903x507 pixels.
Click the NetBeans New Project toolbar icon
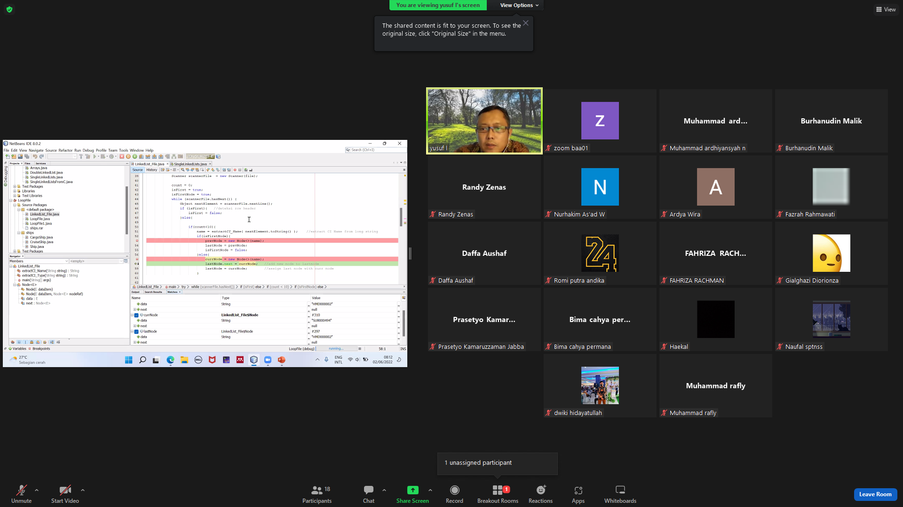tap(14, 157)
